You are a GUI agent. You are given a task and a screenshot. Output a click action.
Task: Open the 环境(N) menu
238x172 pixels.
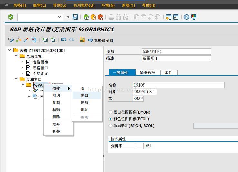click(108, 5)
